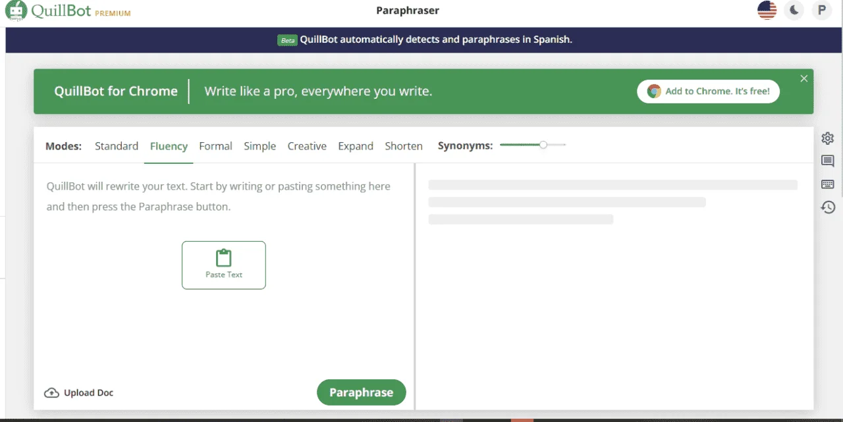
Task: Click the PREMIUM label beside the logo
Action: (113, 13)
